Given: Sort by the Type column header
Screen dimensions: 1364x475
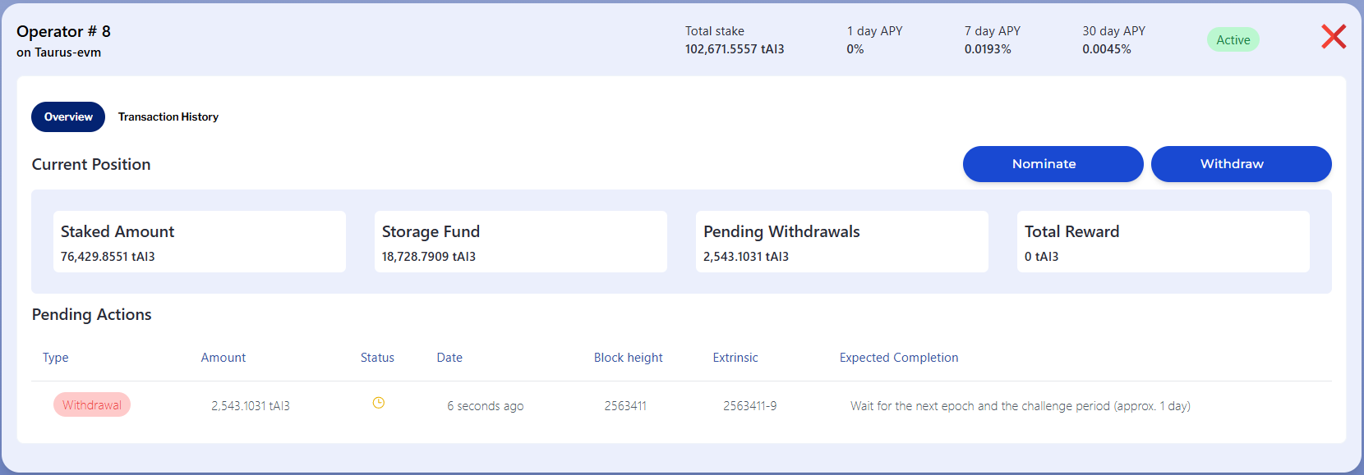Looking at the screenshot, I should (x=56, y=358).
